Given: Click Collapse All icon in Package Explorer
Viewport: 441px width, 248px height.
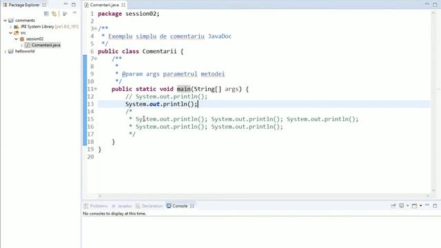Looking at the screenshot, I should (46, 14).
